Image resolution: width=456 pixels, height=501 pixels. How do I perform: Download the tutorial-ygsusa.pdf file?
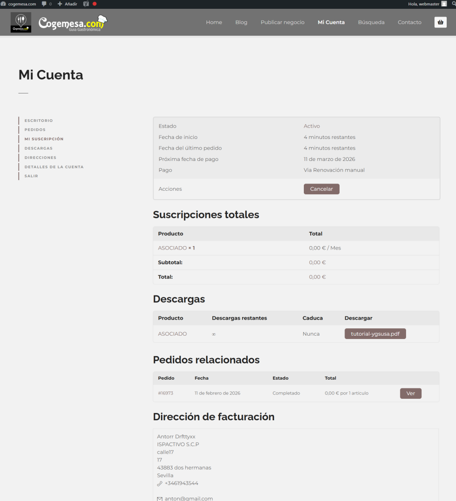pyautogui.click(x=375, y=334)
